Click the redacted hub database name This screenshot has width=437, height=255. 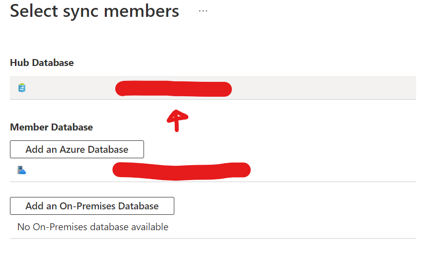point(173,89)
